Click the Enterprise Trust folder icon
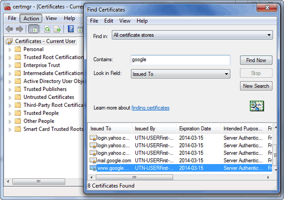The image size is (284, 200). (x=18, y=65)
